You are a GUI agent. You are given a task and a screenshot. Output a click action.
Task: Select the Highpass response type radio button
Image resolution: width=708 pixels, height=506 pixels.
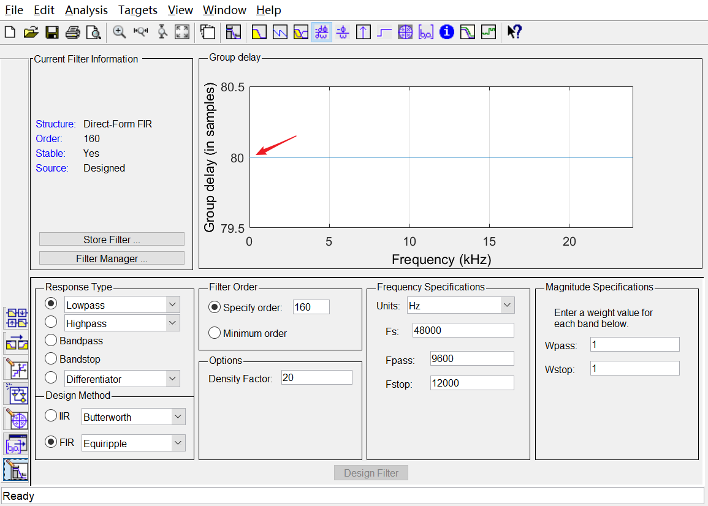(x=51, y=322)
